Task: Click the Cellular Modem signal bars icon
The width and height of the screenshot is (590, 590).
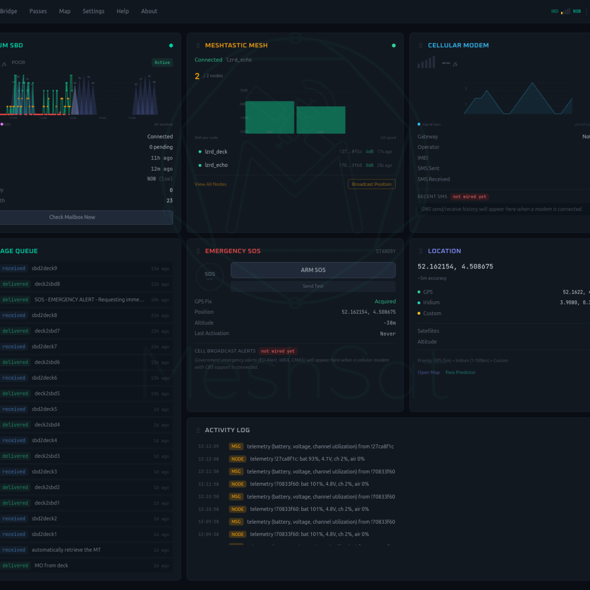Action: (426, 63)
